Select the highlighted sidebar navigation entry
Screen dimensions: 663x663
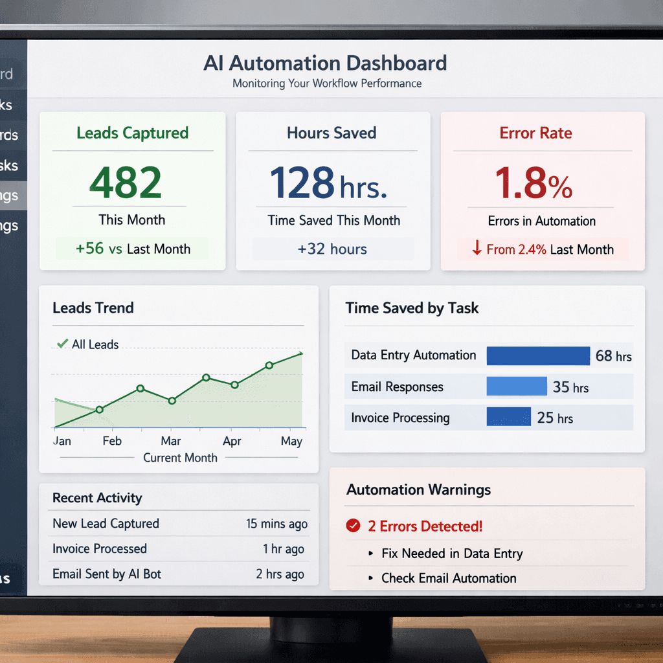click(12, 196)
